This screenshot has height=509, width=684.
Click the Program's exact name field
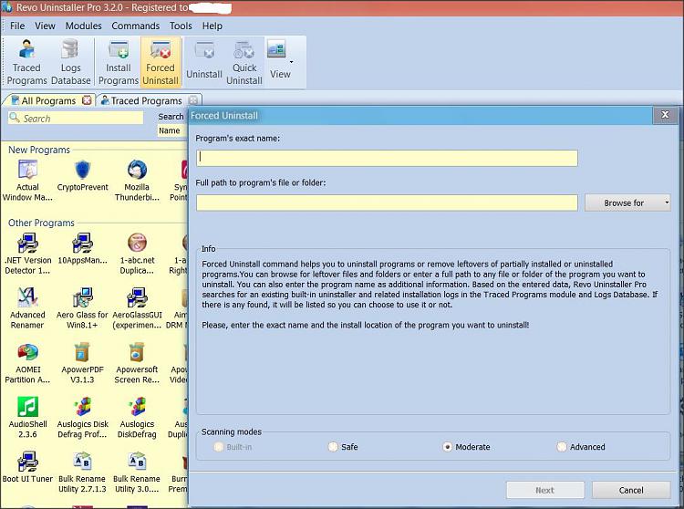click(x=387, y=158)
